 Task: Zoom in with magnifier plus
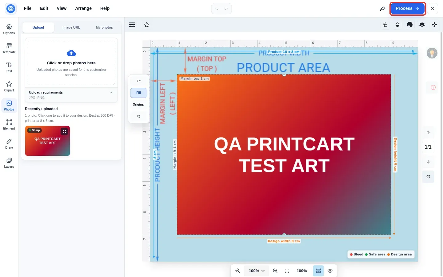(275, 271)
